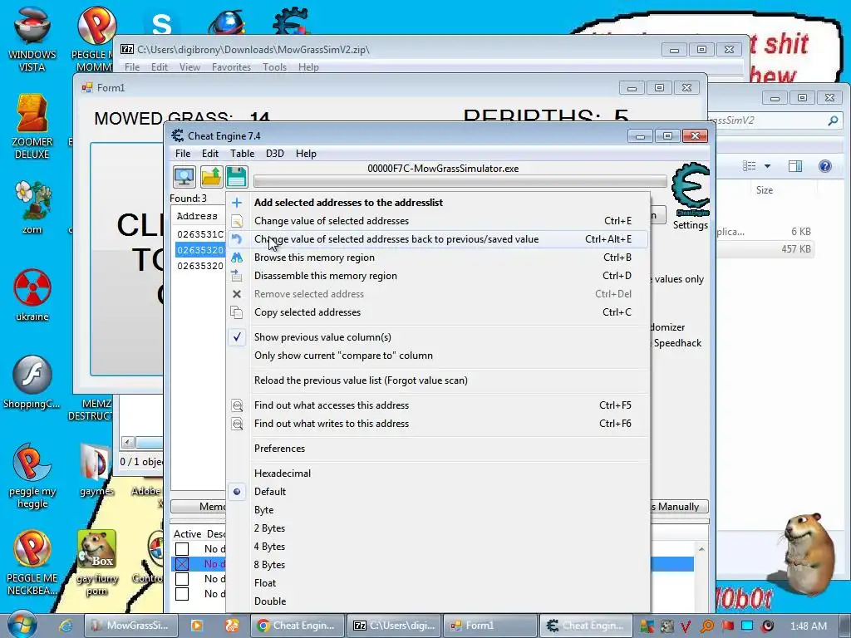Open the WINDOWS VISTA desktop icon
Viewport: 851px width, 638px height.
32,39
